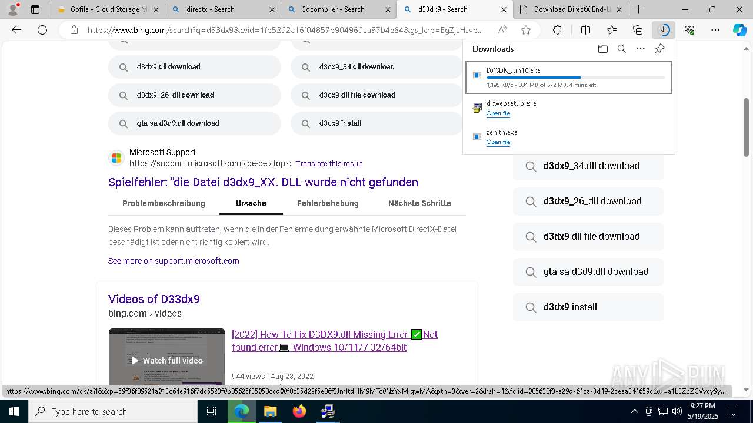View site information lock icon
Screen dimensions: 753x423
[74, 30]
